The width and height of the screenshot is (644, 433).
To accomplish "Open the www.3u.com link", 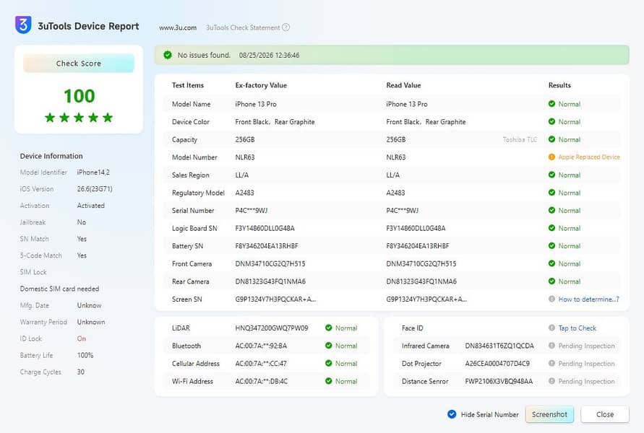I will 178,27.
